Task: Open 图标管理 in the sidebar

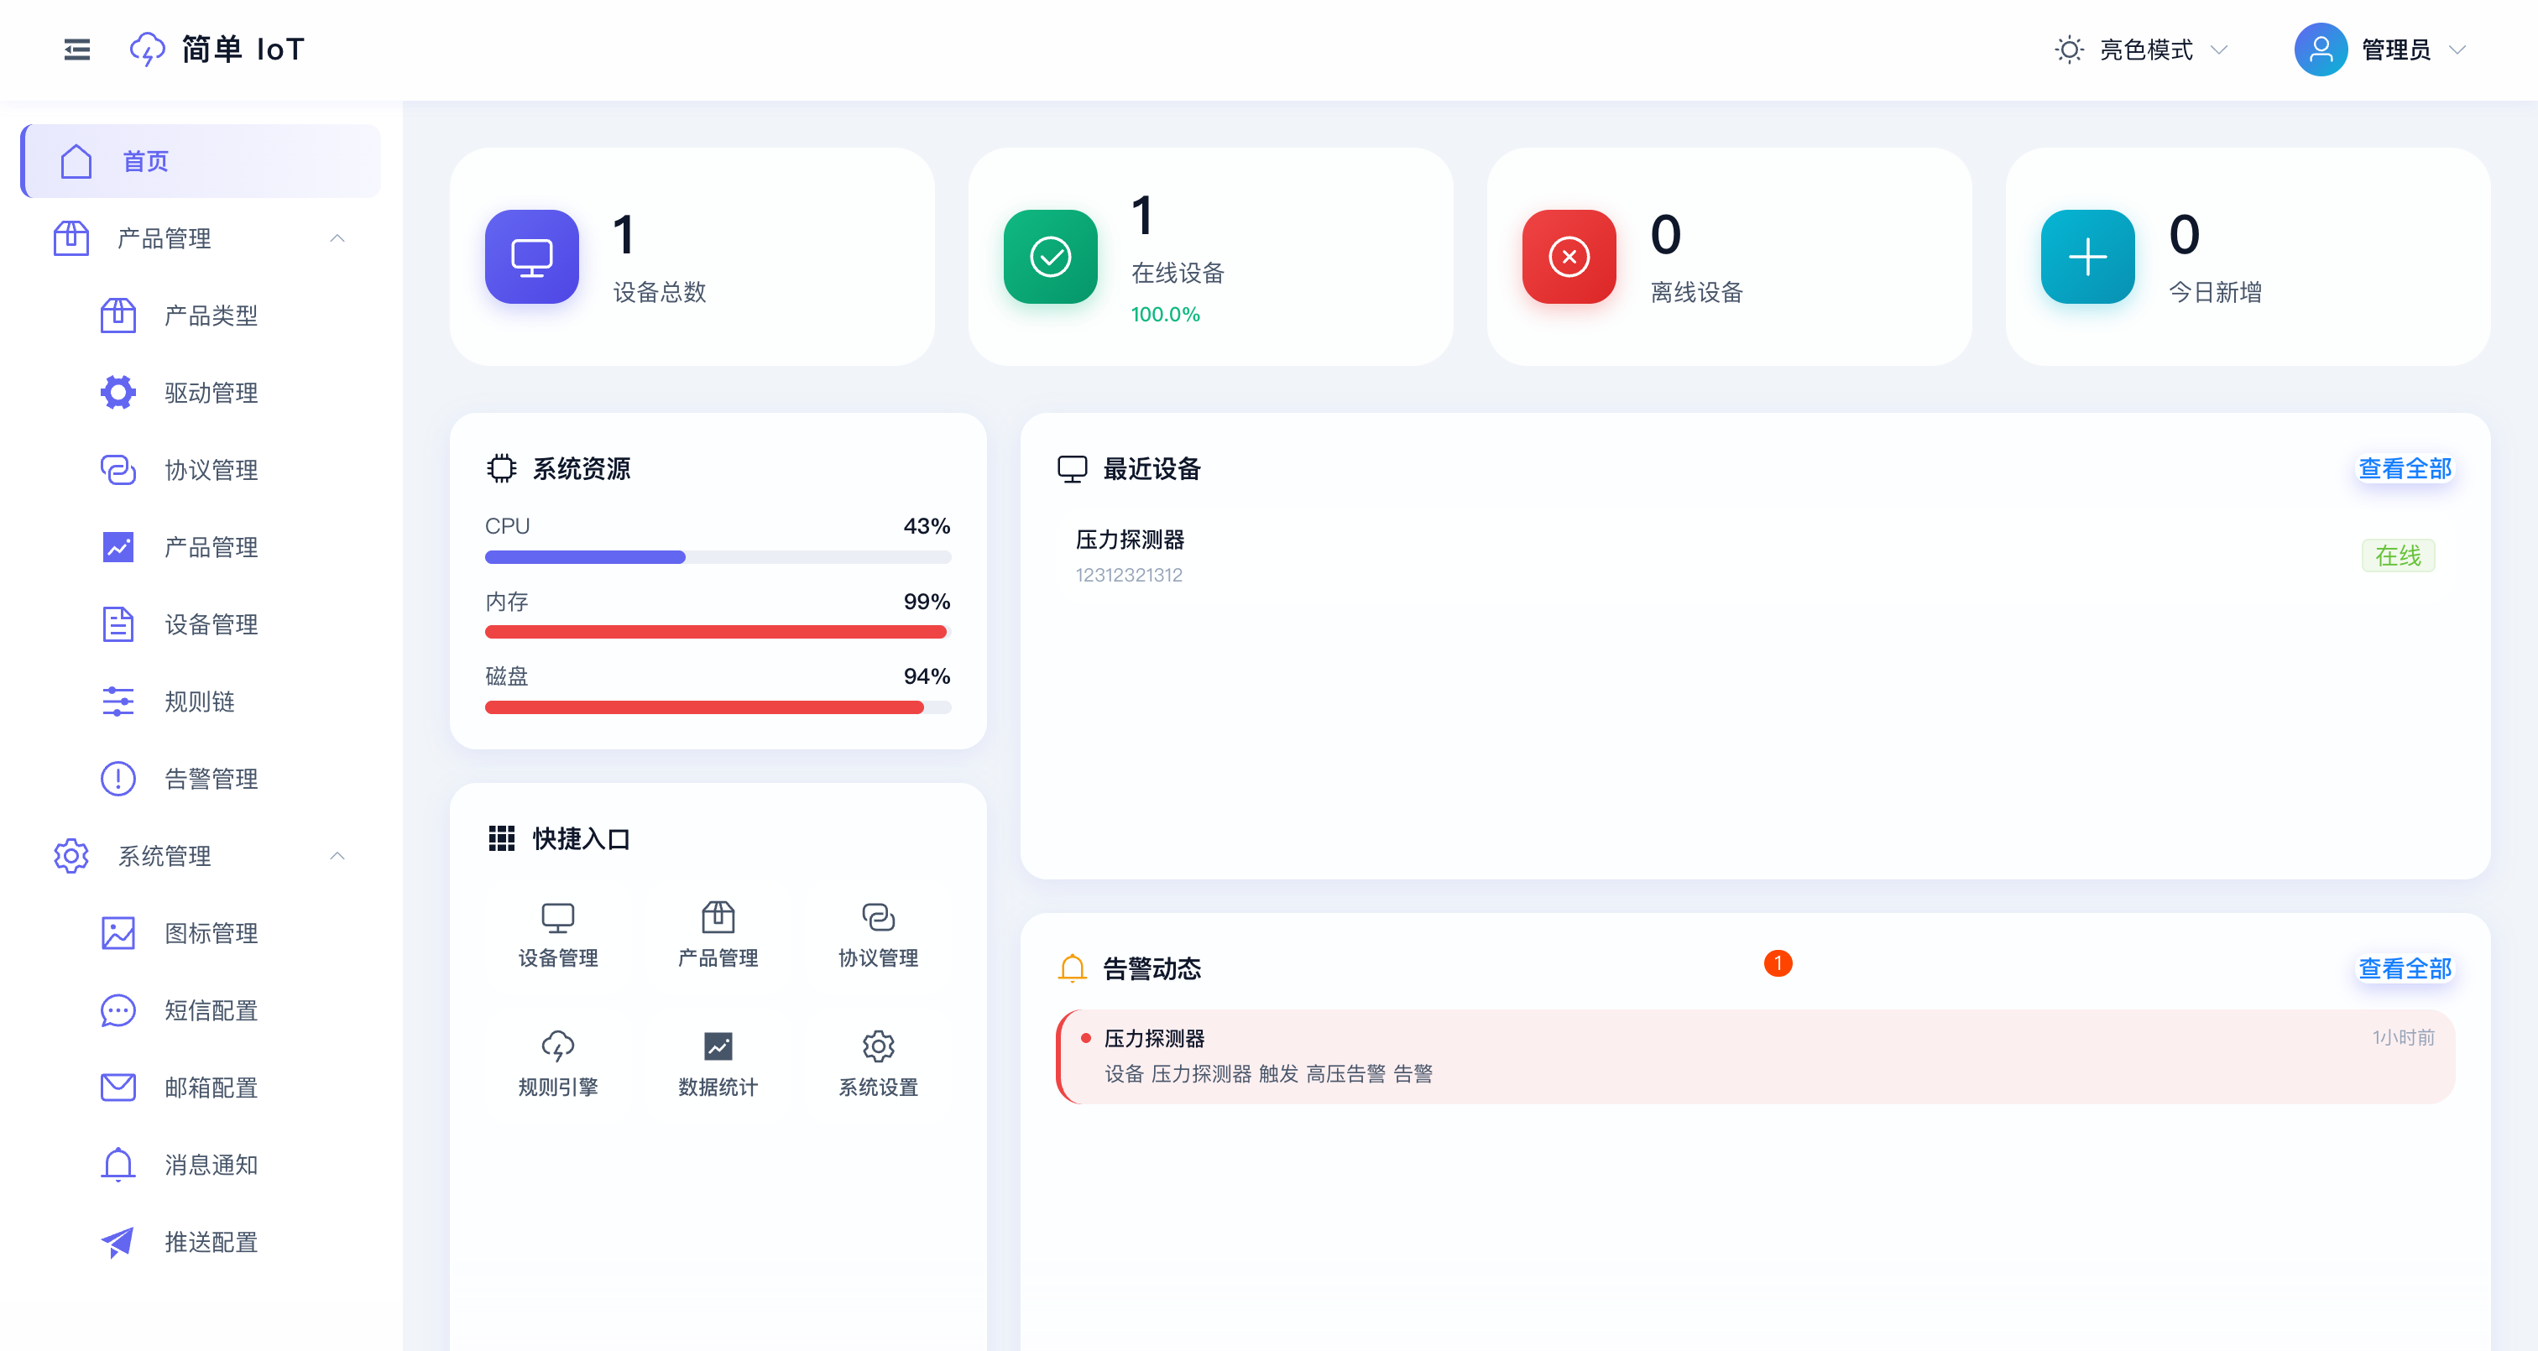Action: click(x=201, y=932)
